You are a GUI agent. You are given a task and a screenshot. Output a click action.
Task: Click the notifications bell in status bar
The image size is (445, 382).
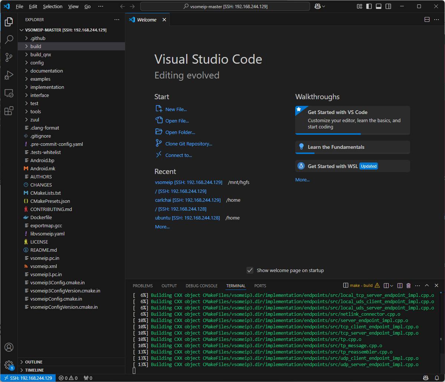436,378
